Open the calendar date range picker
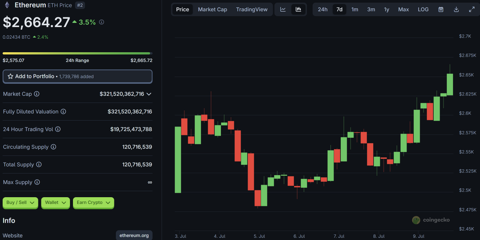This screenshot has height=240, width=480. [441, 9]
